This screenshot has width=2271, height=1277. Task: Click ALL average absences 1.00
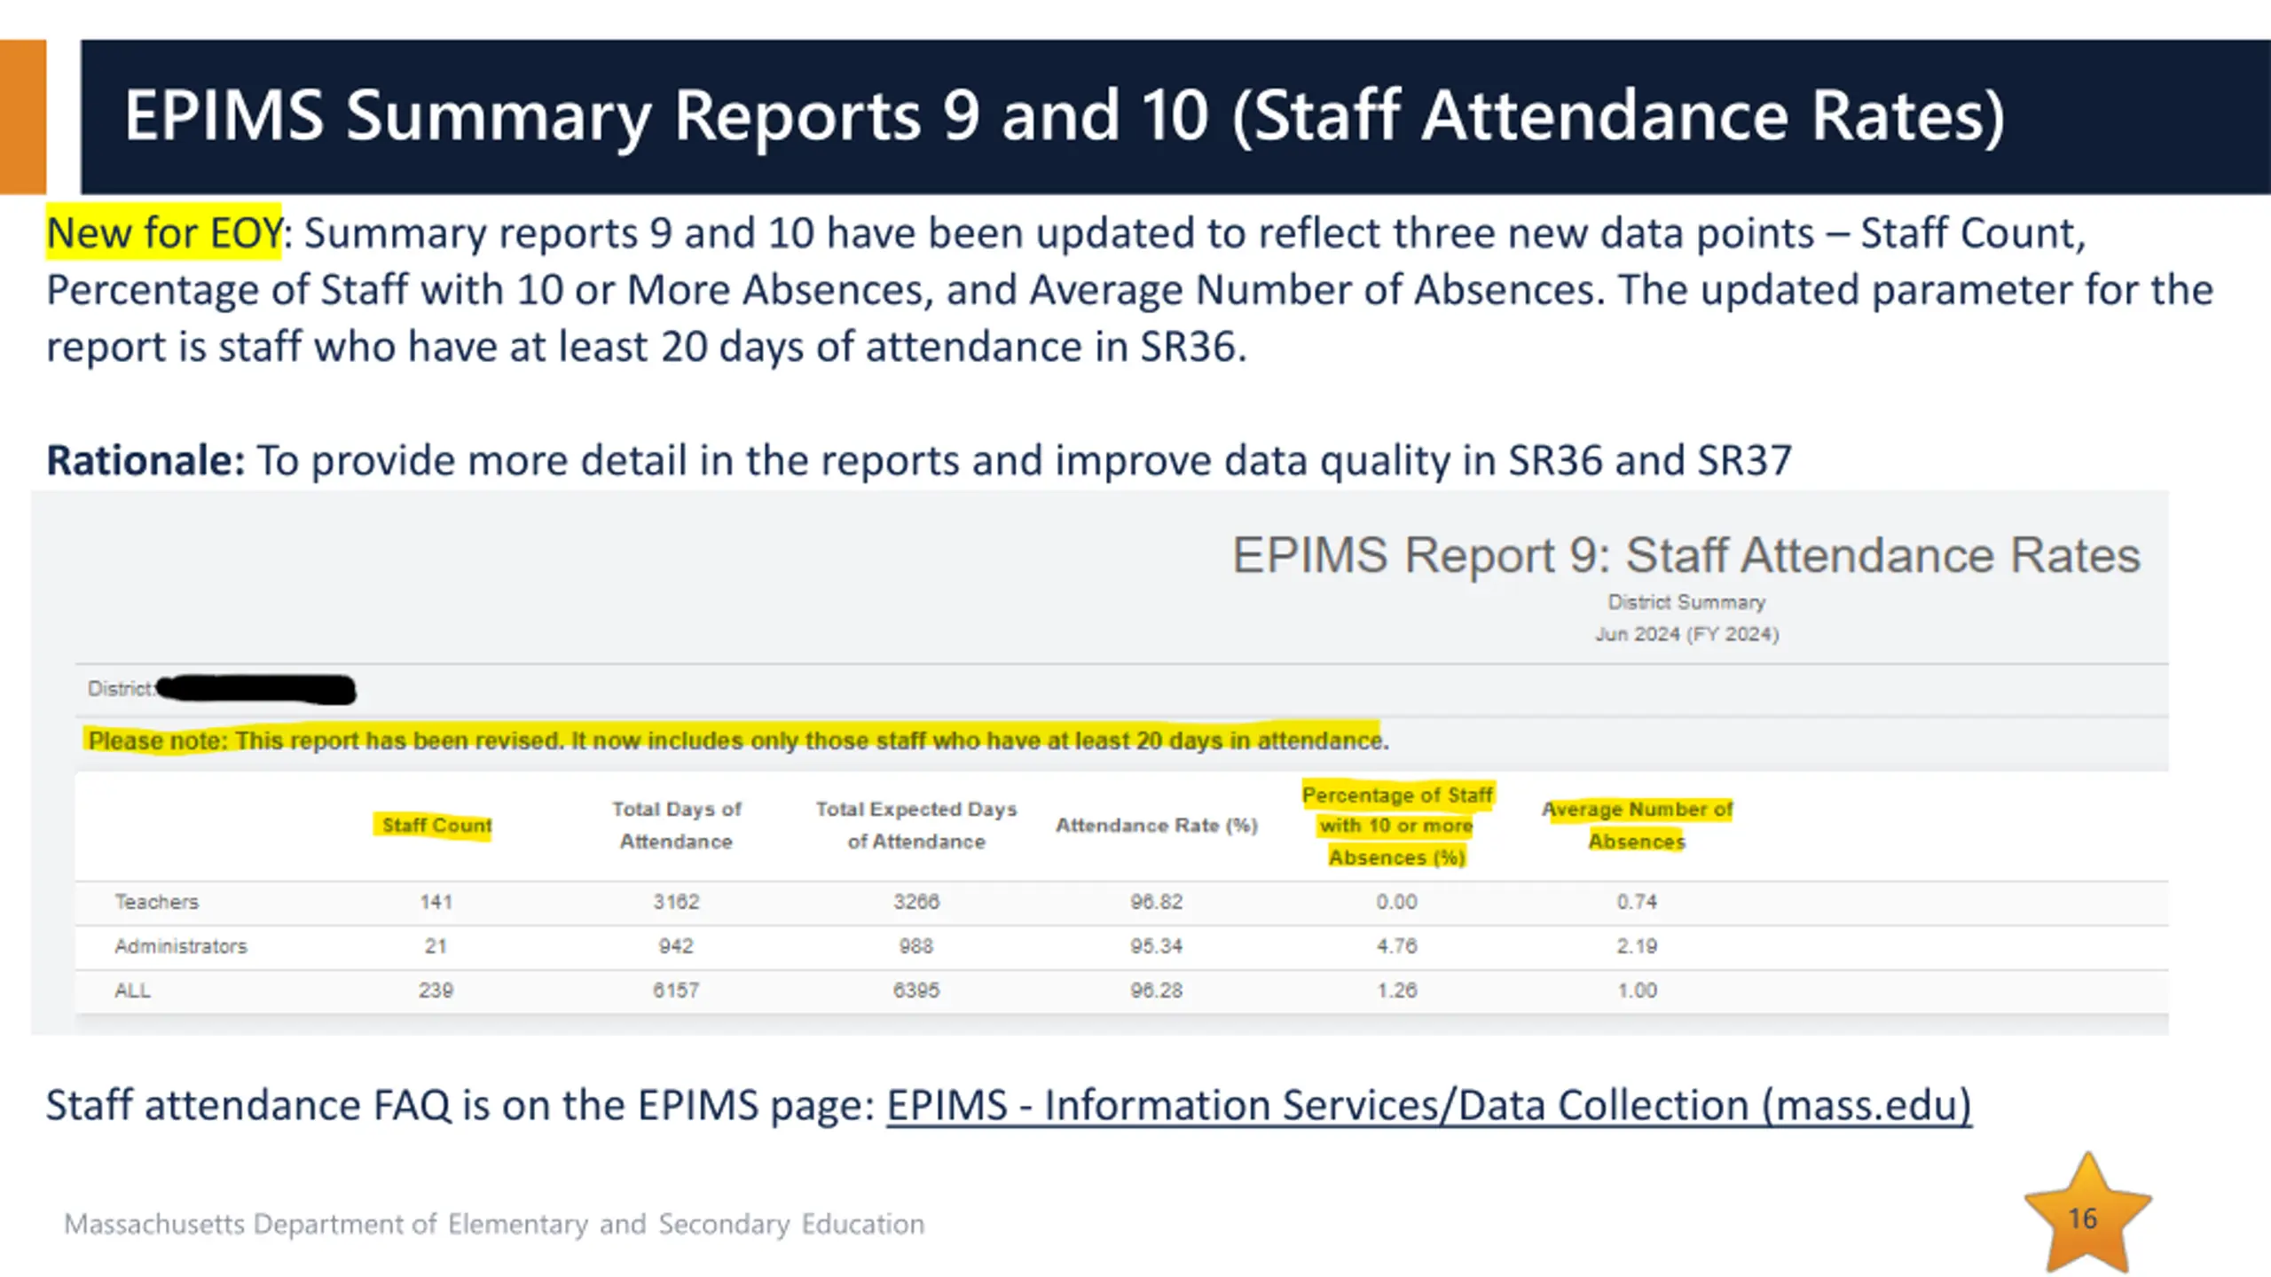coord(1637,991)
